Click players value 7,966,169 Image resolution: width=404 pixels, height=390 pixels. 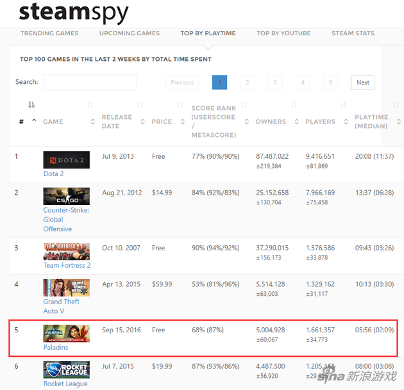(320, 192)
